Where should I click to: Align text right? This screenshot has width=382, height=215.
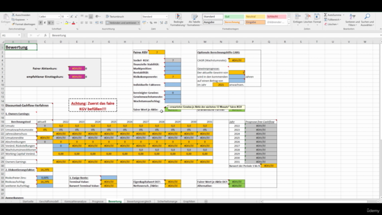pyautogui.click(x=91, y=23)
